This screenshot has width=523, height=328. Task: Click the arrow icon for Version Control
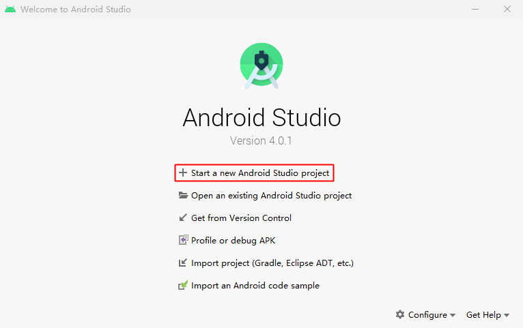click(183, 218)
